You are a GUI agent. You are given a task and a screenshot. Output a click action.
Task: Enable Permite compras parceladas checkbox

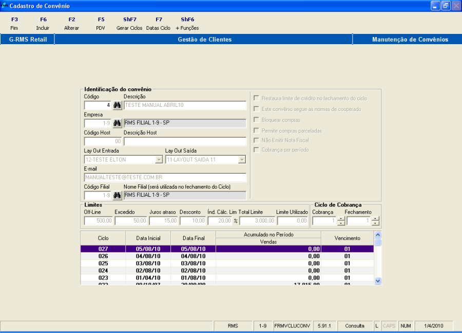pyautogui.click(x=256, y=131)
